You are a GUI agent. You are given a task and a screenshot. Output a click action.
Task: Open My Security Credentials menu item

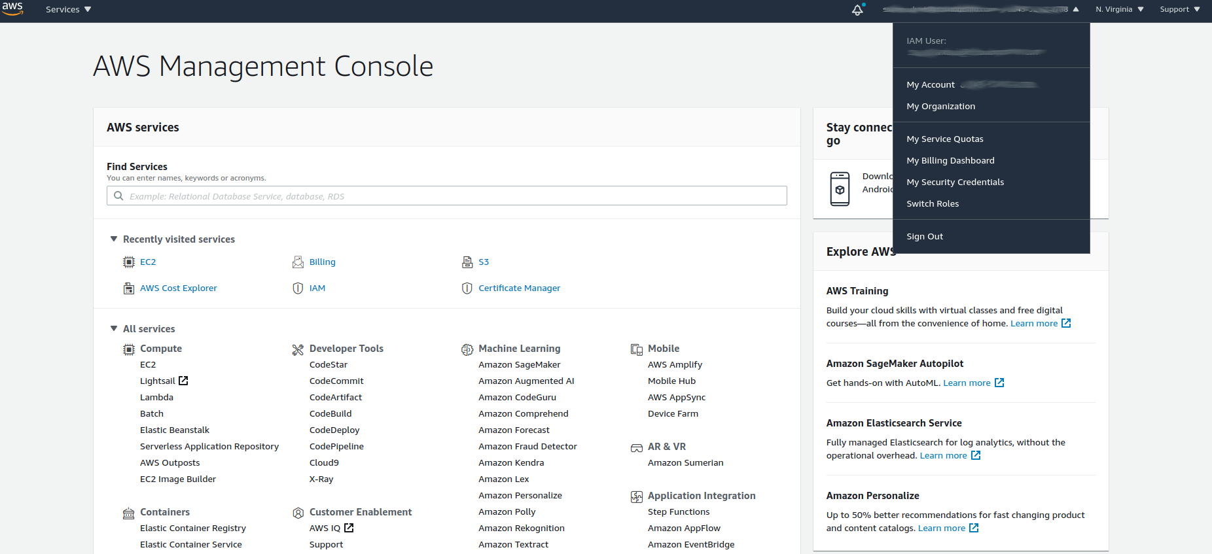[x=955, y=182]
